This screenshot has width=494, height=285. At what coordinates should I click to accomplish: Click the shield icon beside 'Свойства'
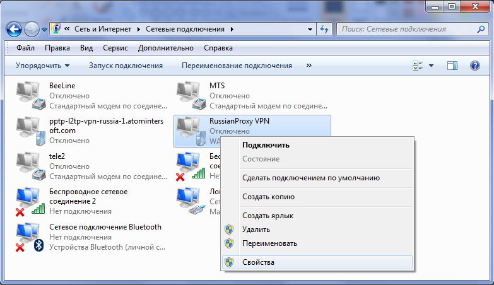coord(229,262)
